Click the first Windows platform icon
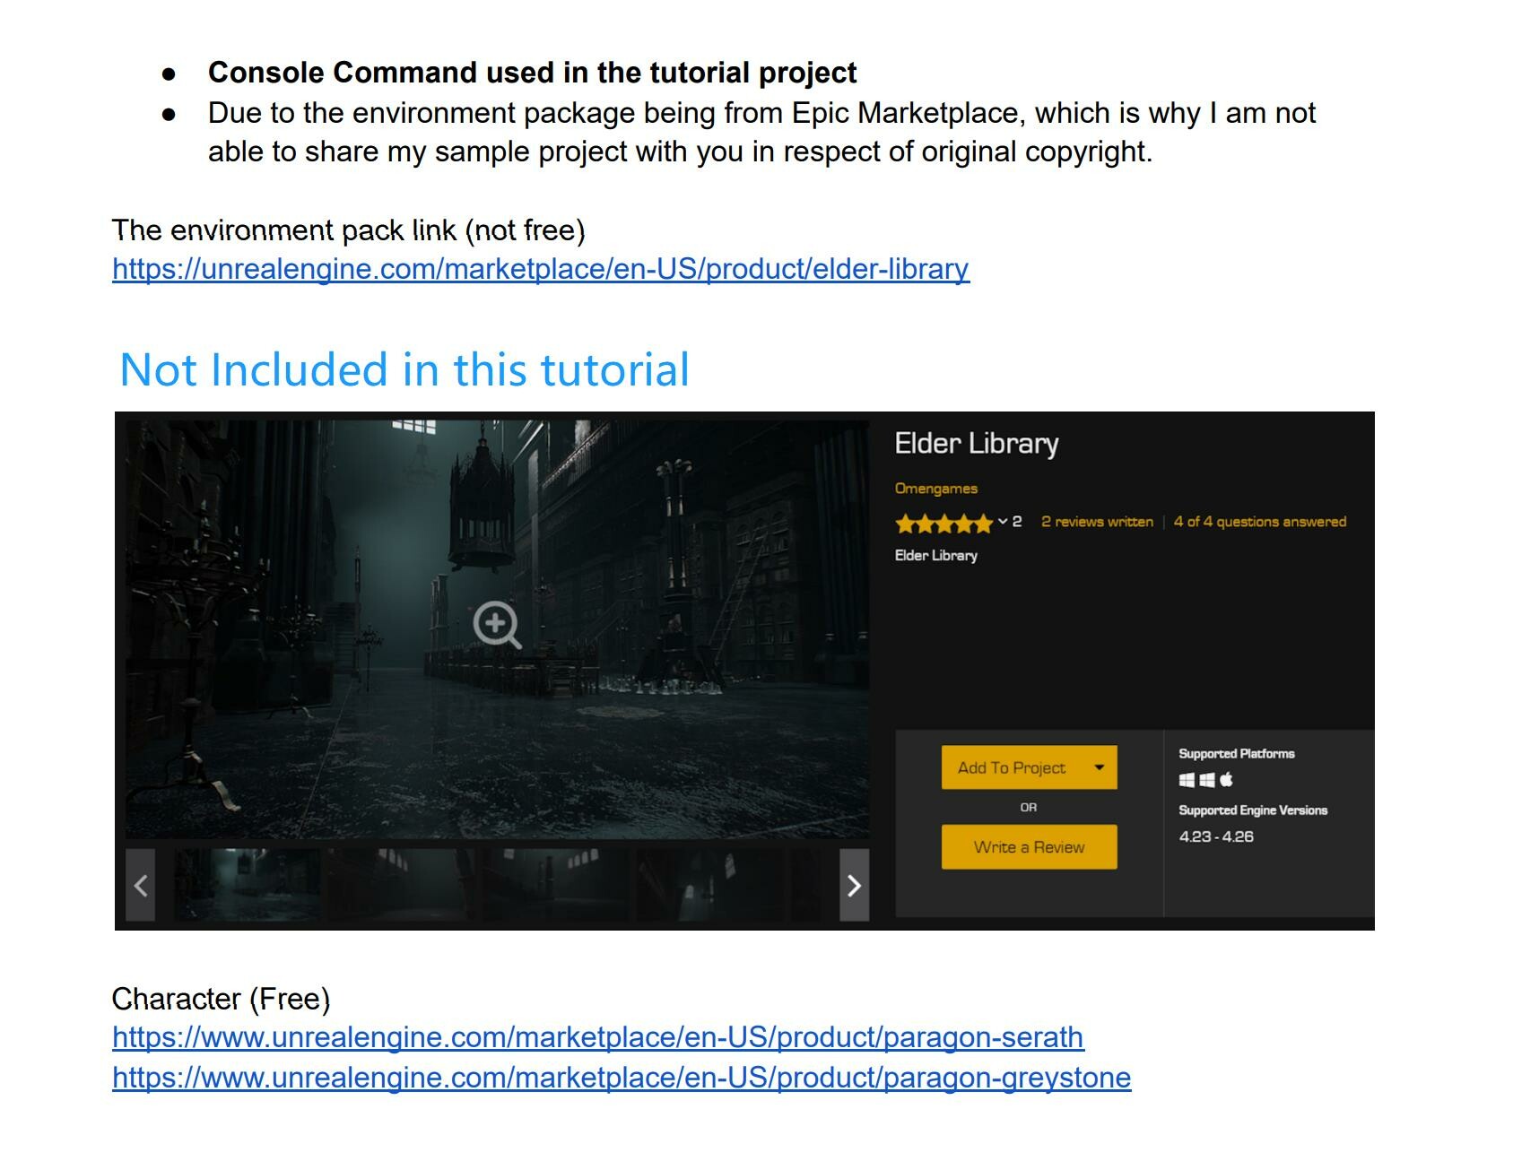The image size is (1513, 1161). pyautogui.click(x=1187, y=780)
